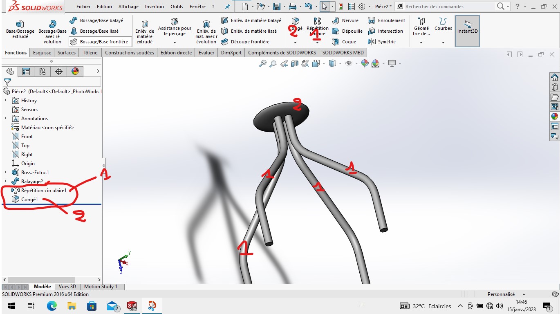Select the Symétrie mirror tool
The height and width of the screenshot is (314, 560).
[x=382, y=42]
